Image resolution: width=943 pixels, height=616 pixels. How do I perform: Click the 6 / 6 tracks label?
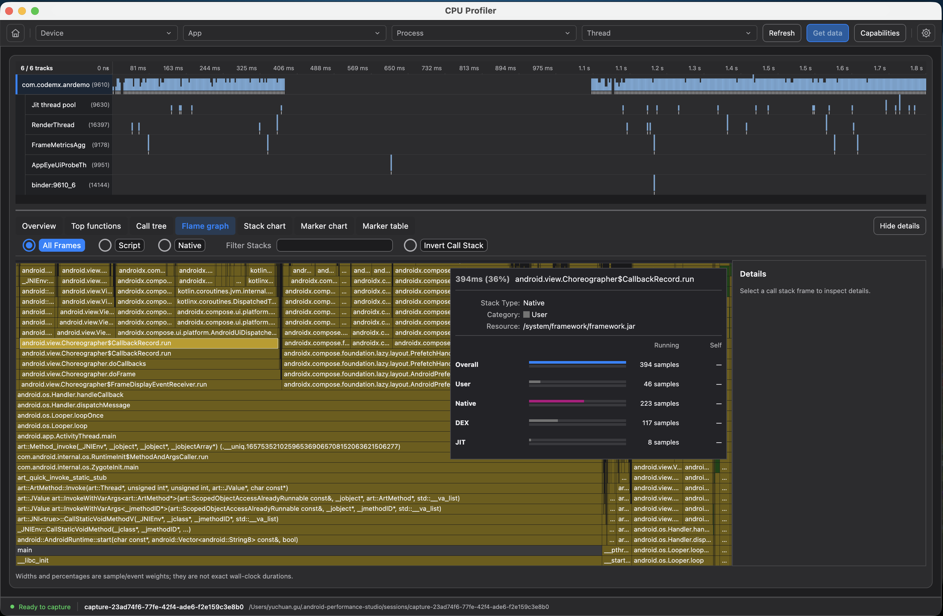tap(37, 68)
